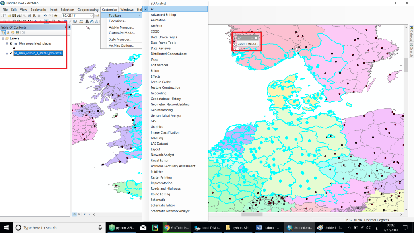
Task: Open the map scale dropdown
Action: pyautogui.click(x=91, y=16)
